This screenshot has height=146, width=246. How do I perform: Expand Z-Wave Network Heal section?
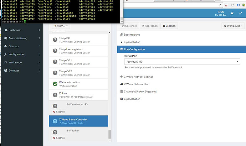pyautogui.click(x=135, y=84)
